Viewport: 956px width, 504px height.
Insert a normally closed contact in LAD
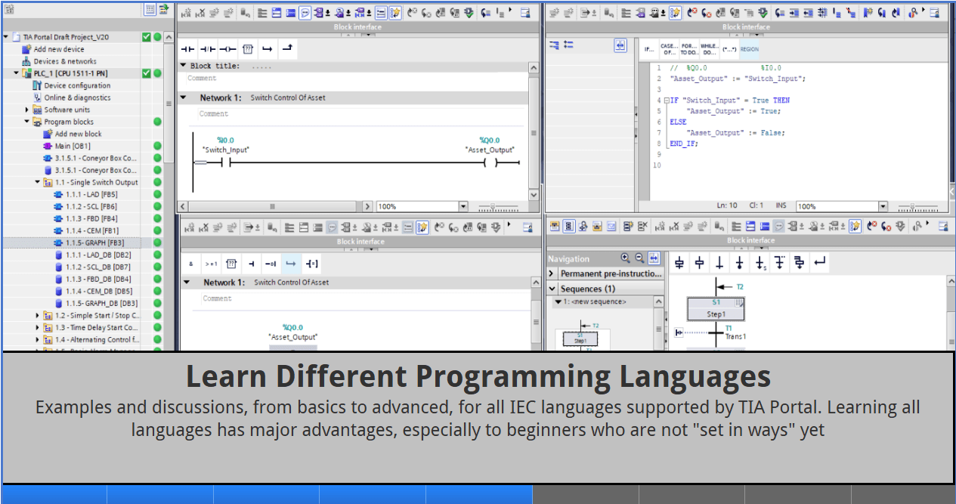(x=207, y=49)
